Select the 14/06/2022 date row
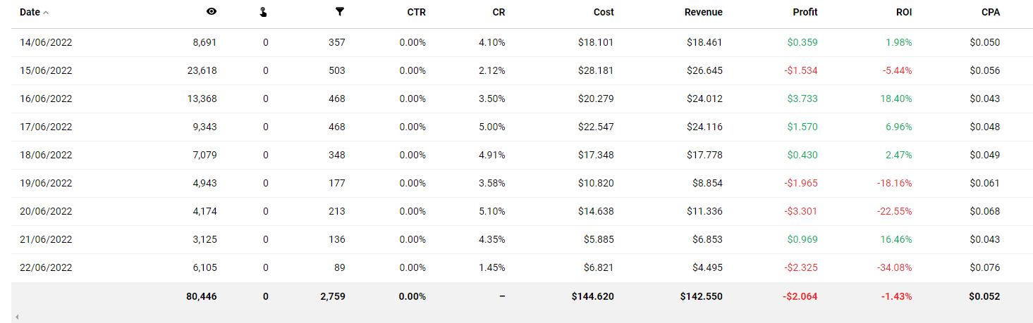Image resolution: width=1033 pixels, height=323 pixels. click(x=46, y=42)
